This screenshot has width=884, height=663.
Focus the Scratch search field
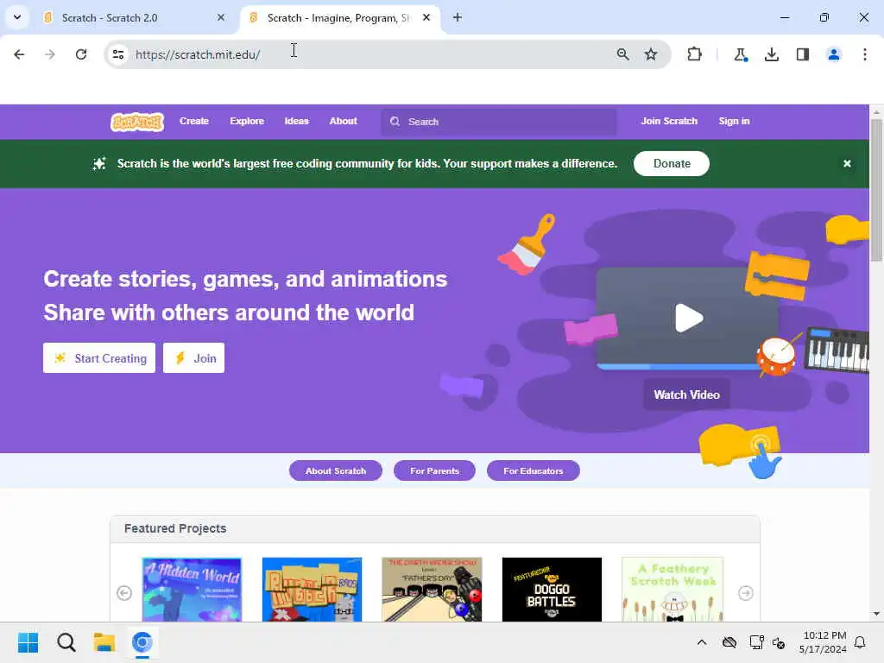click(x=499, y=122)
